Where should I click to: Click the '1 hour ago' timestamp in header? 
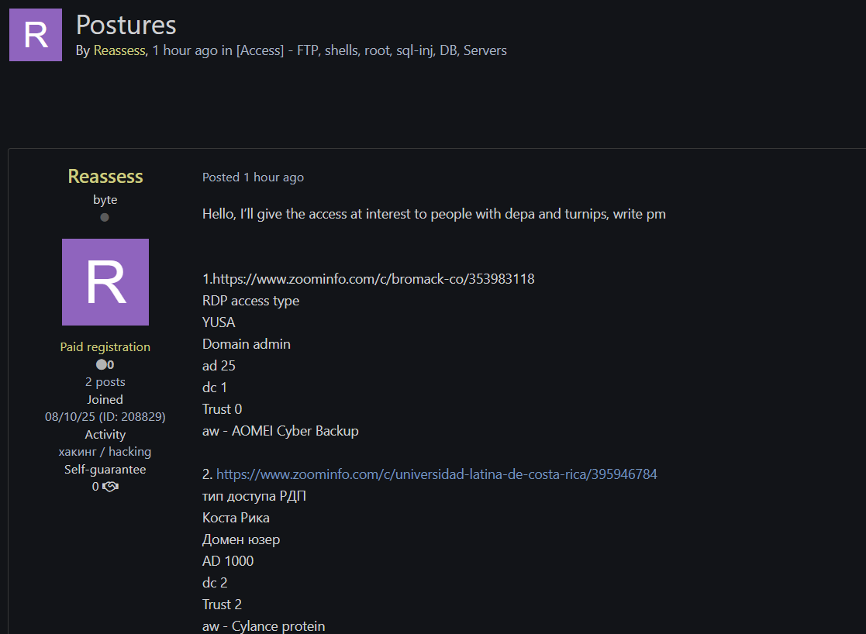[185, 50]
